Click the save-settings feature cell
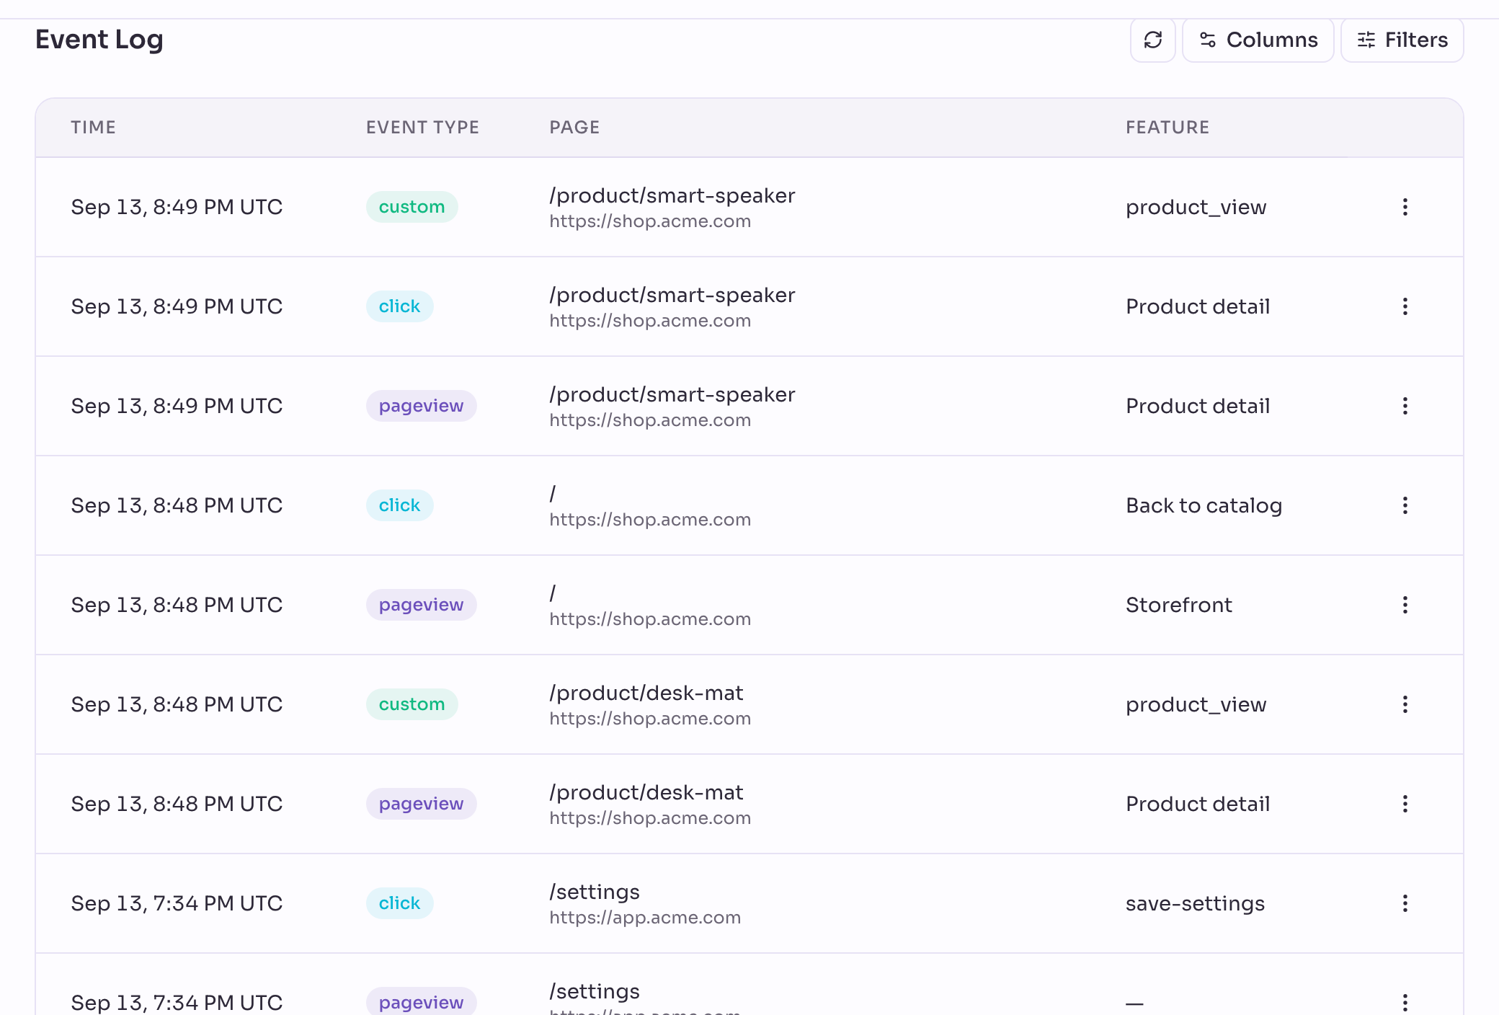This screenshot has height=1015, width=1499. click(1195, 903)
